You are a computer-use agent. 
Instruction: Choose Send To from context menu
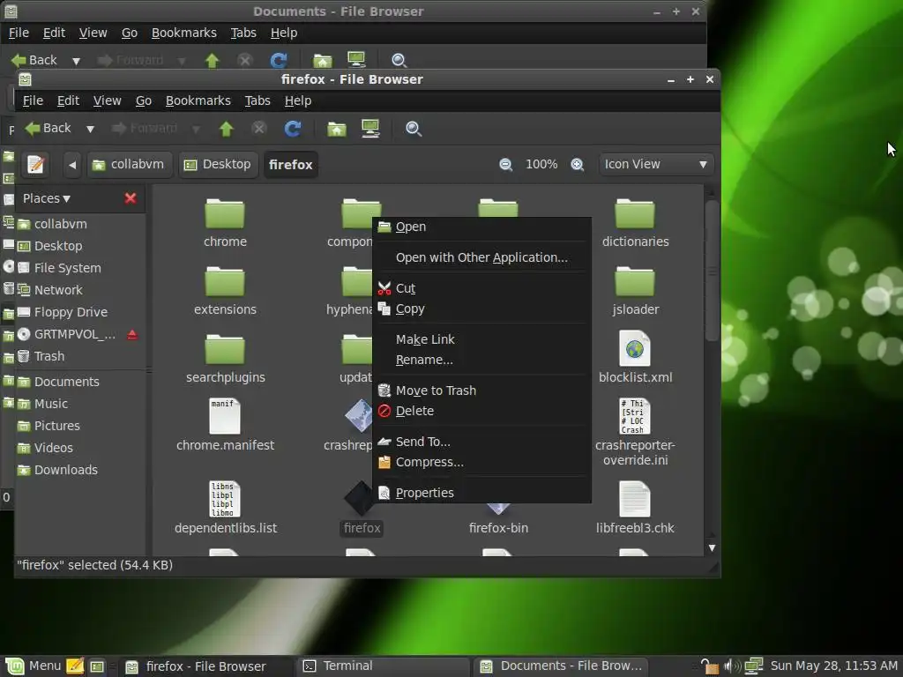(482, 442)
